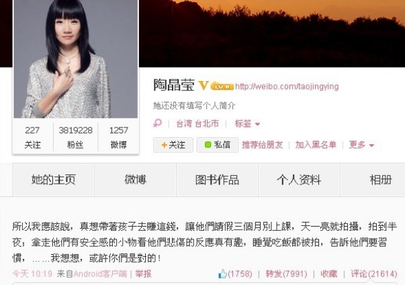The width and height of the screenshot is (405, 285).
Task: Click the plus icon on 关注 button
Action: tap(164, 145)
